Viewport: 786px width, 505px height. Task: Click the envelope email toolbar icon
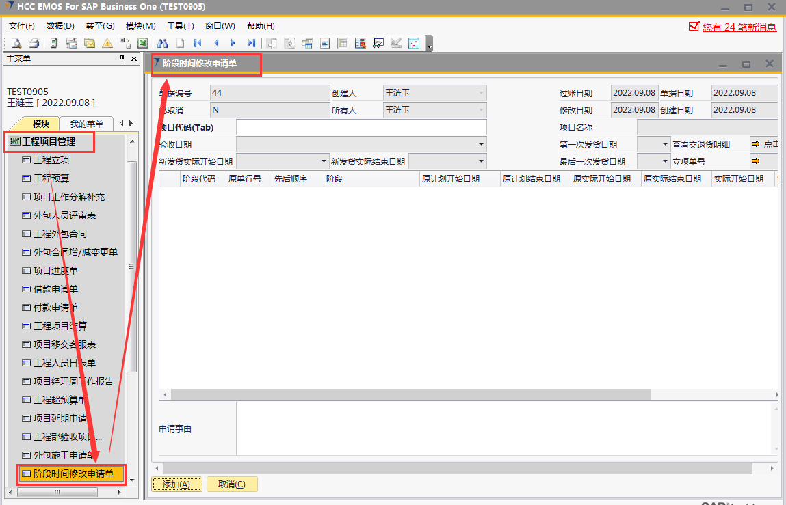pos(90,43)
